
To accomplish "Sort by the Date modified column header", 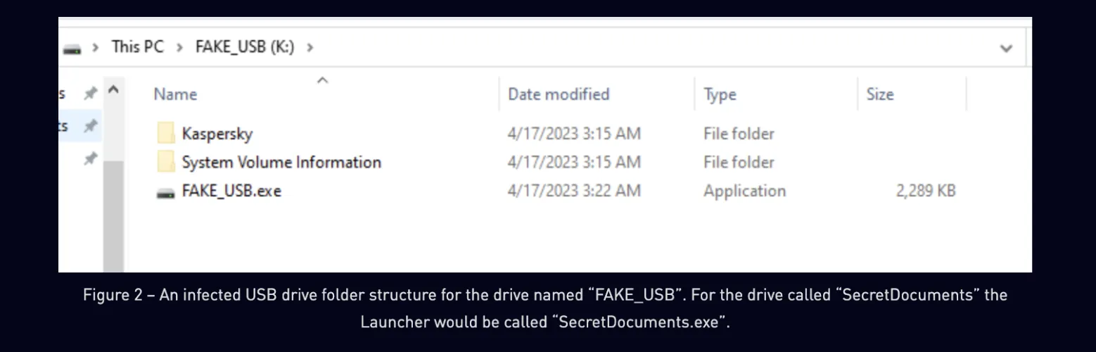I will pos(559,94).
